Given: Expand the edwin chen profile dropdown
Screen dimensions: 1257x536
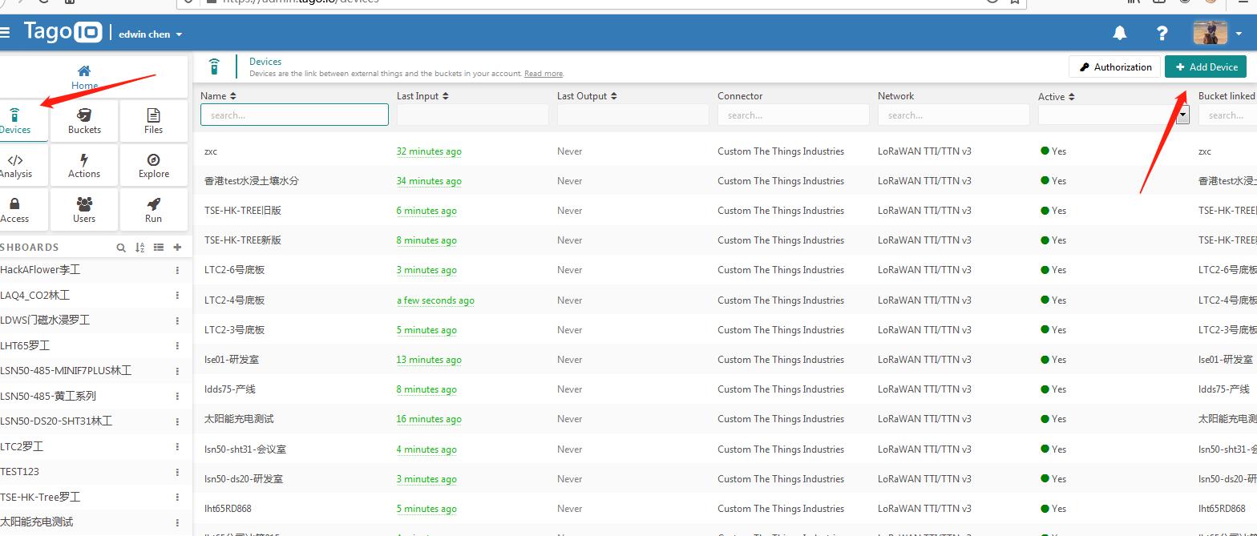Looking at the screenshot, I should pos(151,34).
